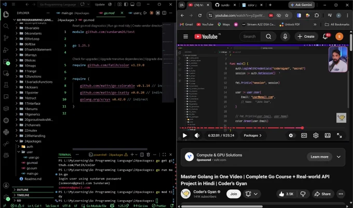353x208 pixels.
Task: Click YouTube Create button
Action: click(306, 36)
